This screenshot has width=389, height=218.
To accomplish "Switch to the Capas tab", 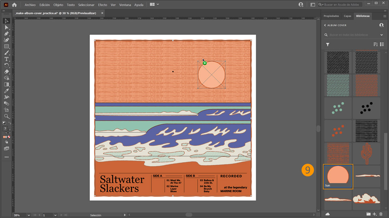I will tap(347, 16).
